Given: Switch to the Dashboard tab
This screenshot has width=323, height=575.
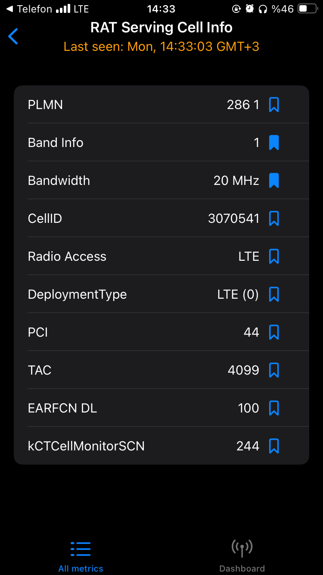Looking at the screenshot, I should [x=242, y=556].
